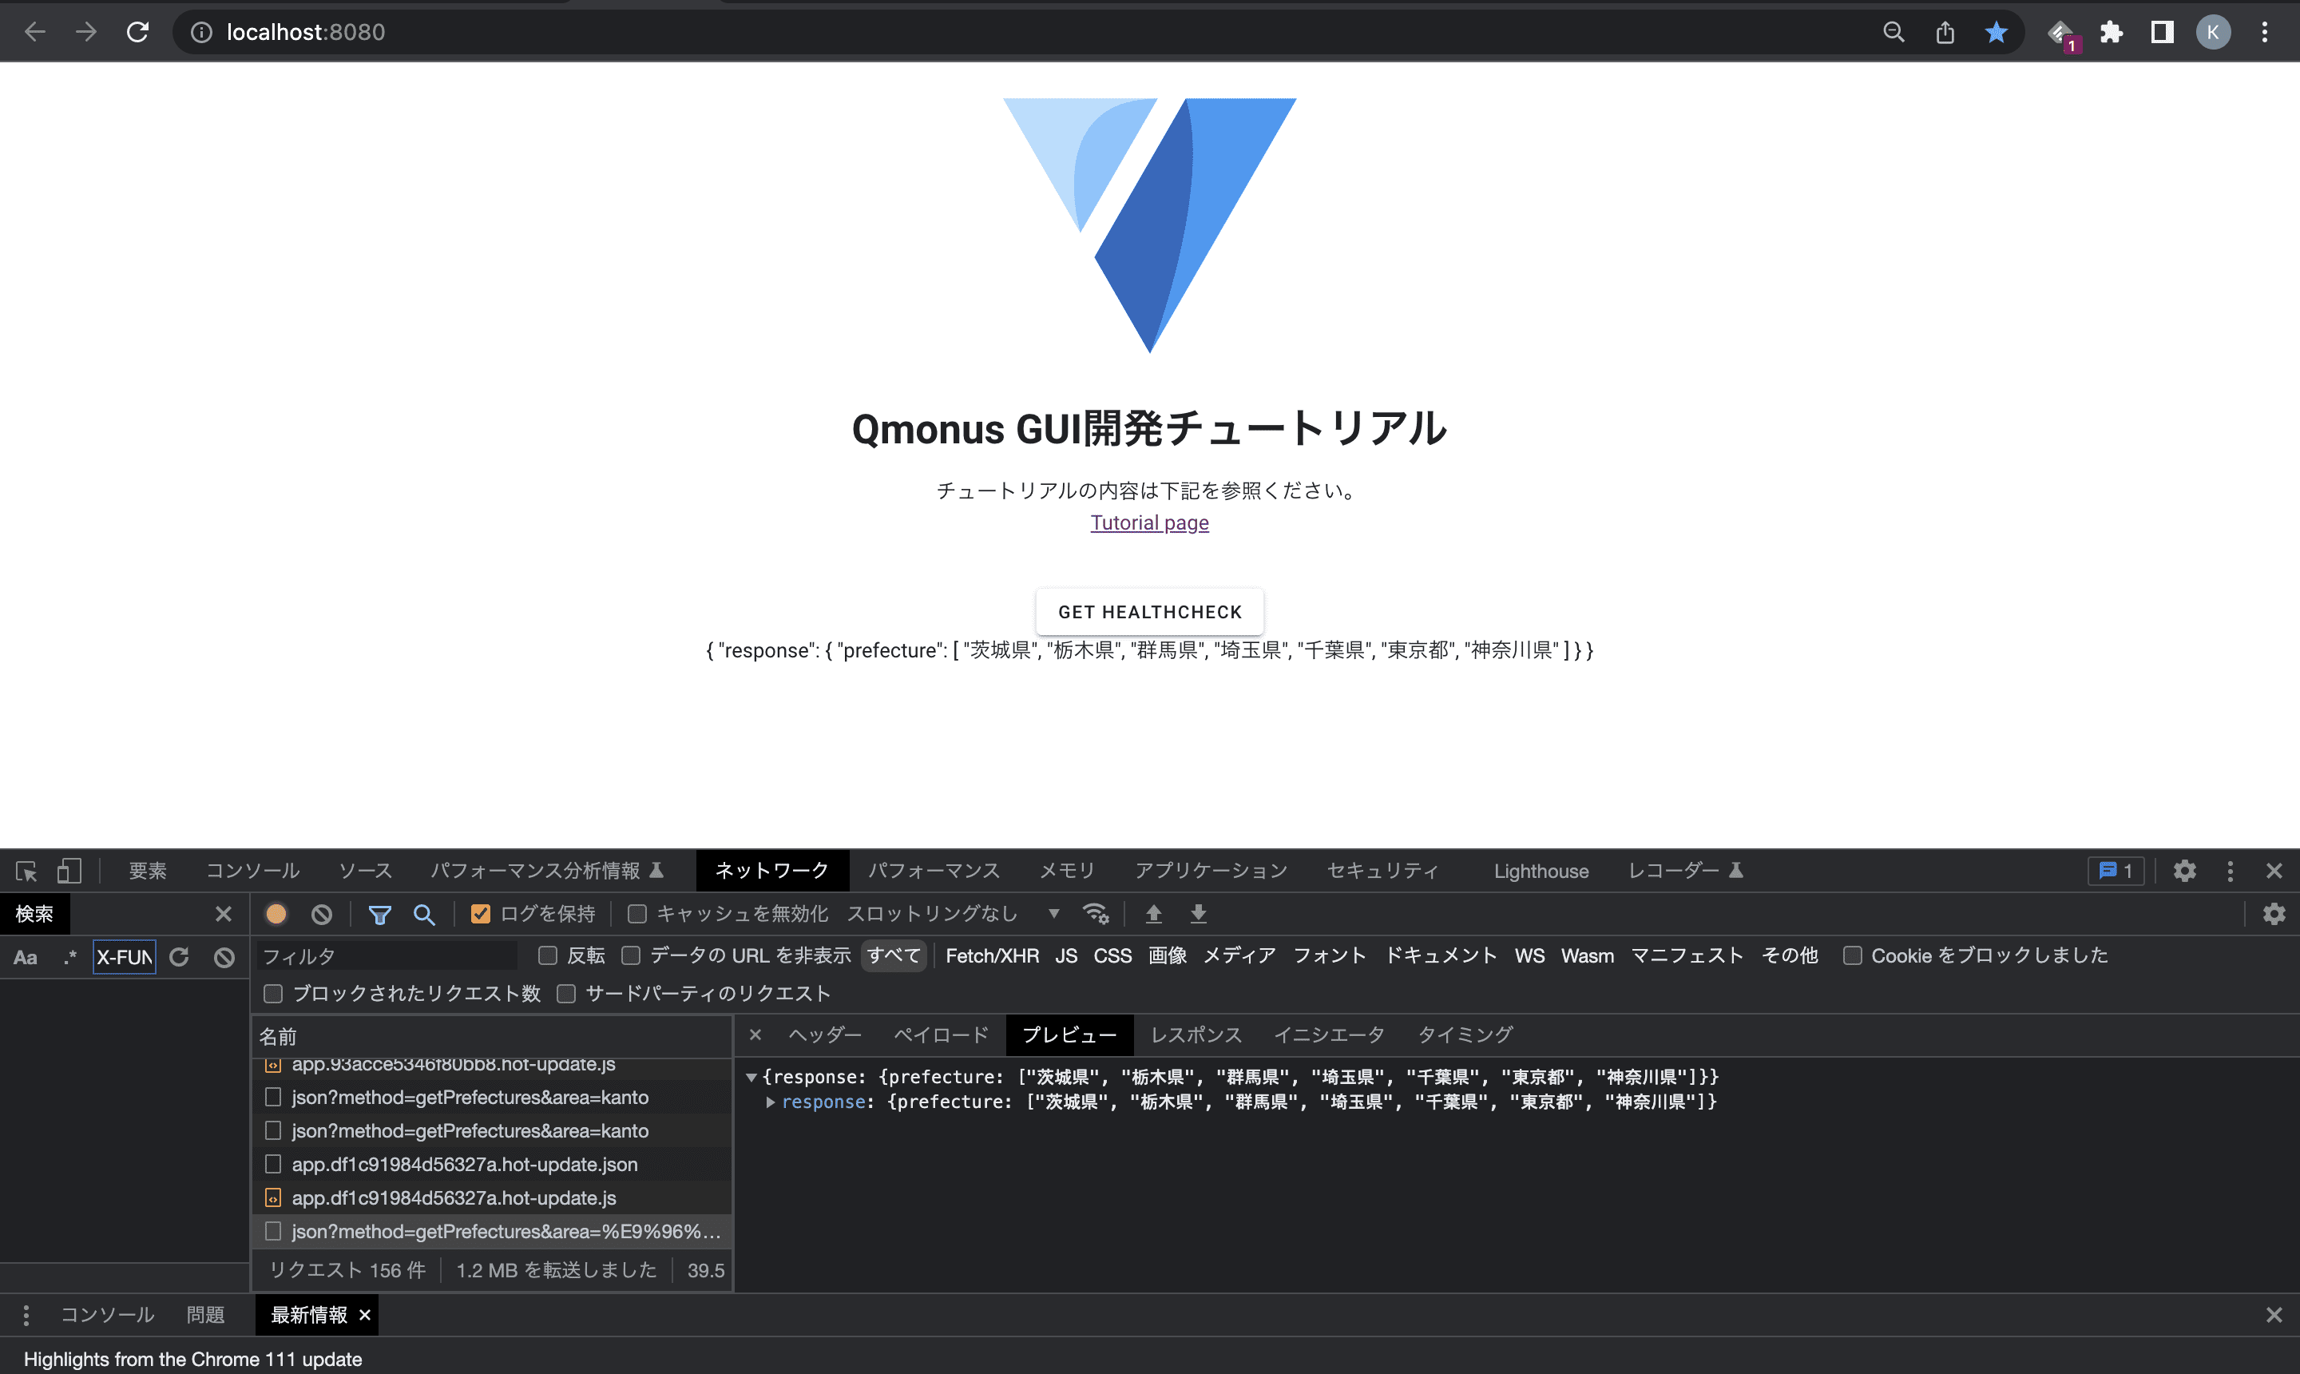2300x1374 pixels.
Task: Clear the network log with the clear icon
Action: (321, 915)
